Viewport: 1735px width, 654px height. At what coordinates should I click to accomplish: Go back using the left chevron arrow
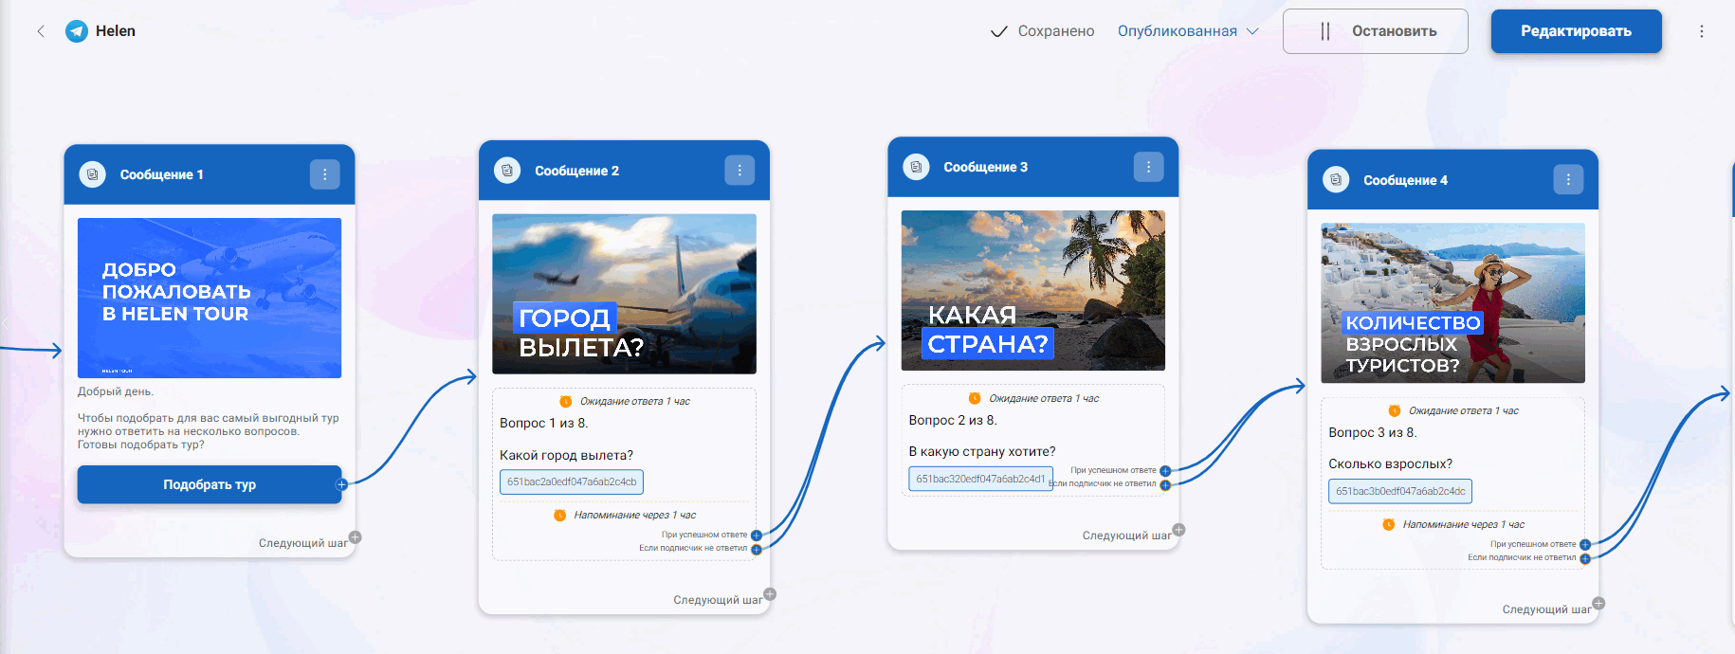click(x=41, y=31)
